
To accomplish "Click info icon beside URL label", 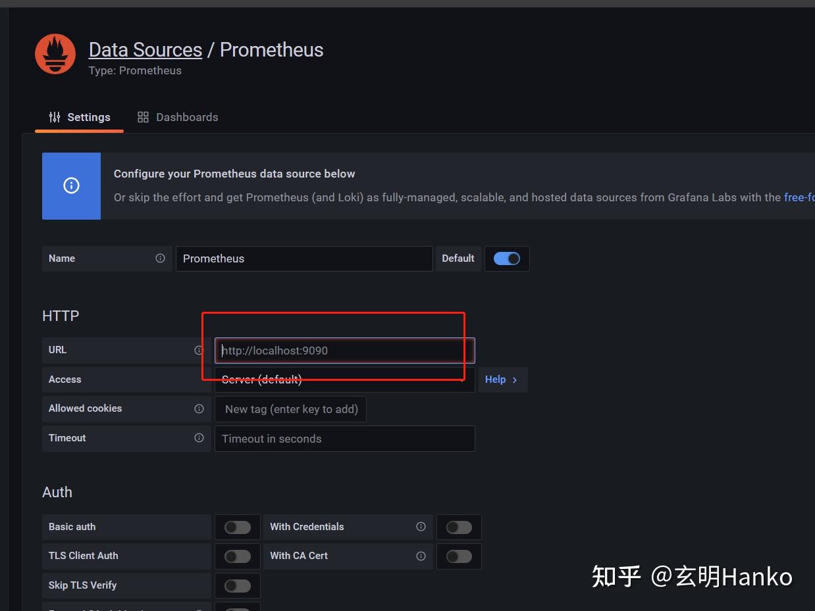I will tap(199, 351).
